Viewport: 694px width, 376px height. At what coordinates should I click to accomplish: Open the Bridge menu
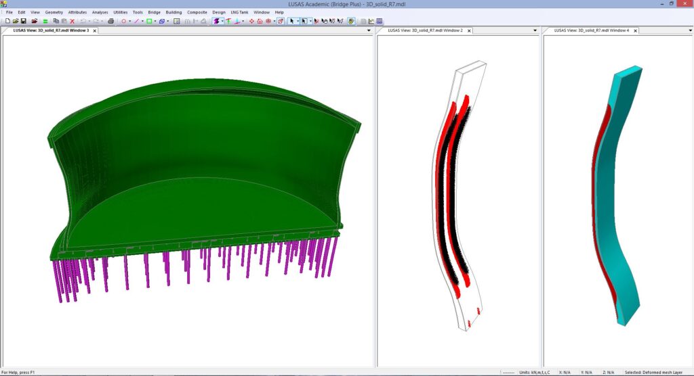155,12
